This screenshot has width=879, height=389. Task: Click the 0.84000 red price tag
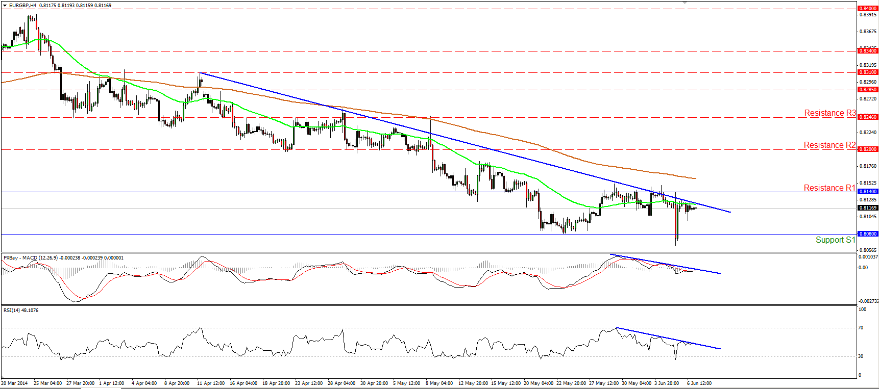point(868,9)
